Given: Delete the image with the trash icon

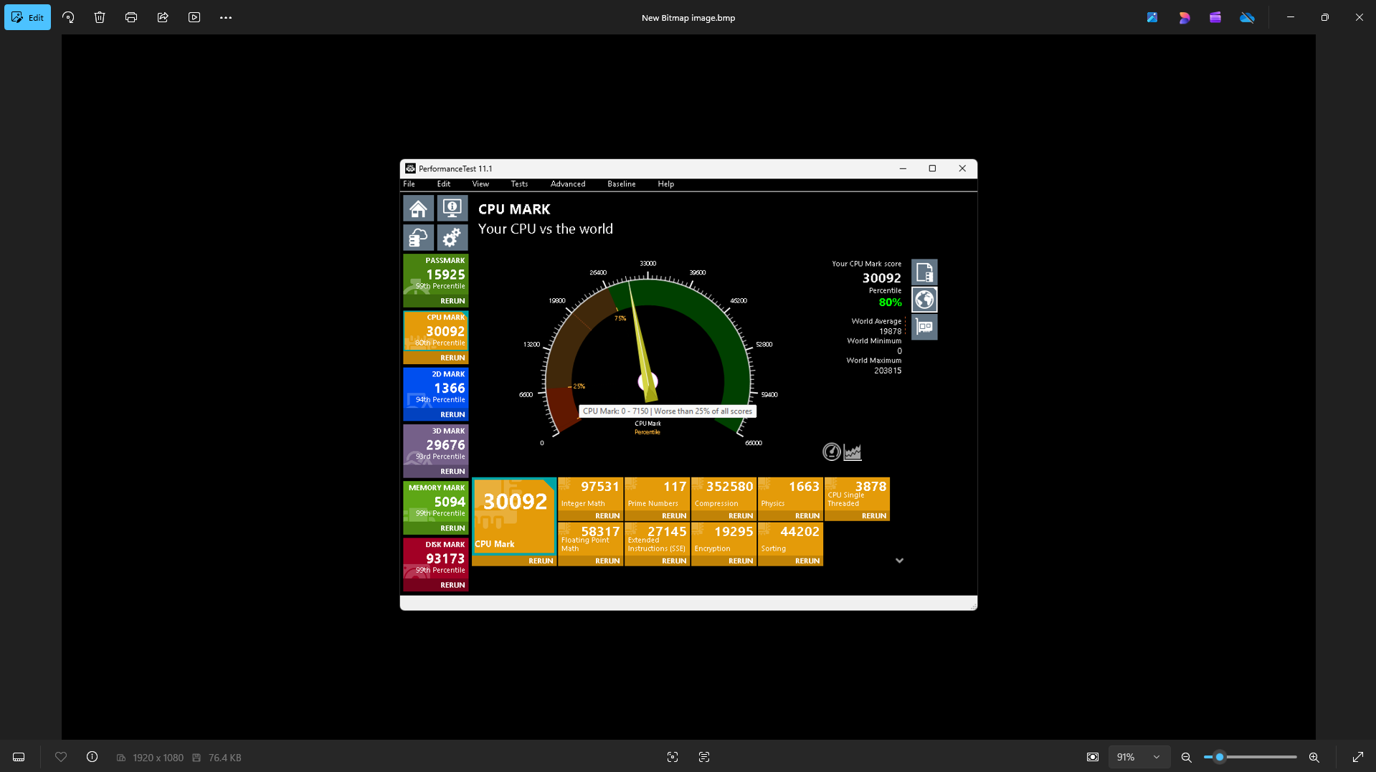Looking at the screenshot, I should tap(100, 17).
